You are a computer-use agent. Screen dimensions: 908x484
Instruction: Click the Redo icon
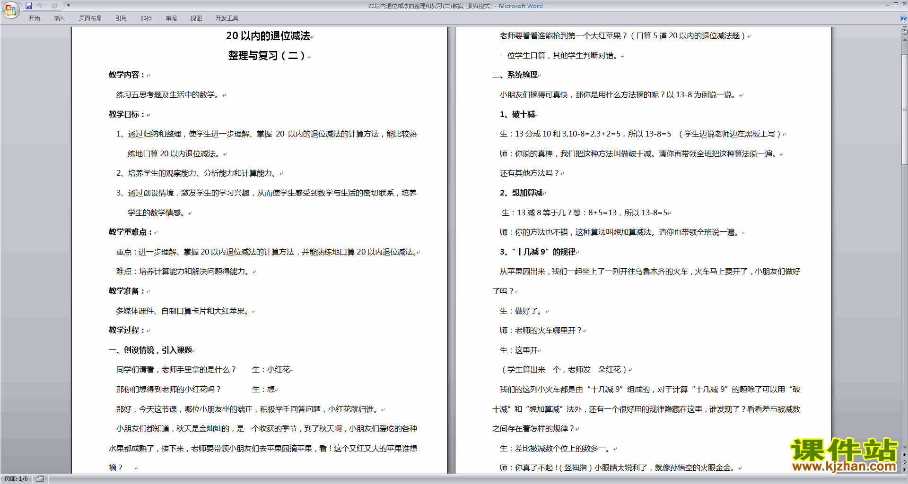[x=54, y=6]
